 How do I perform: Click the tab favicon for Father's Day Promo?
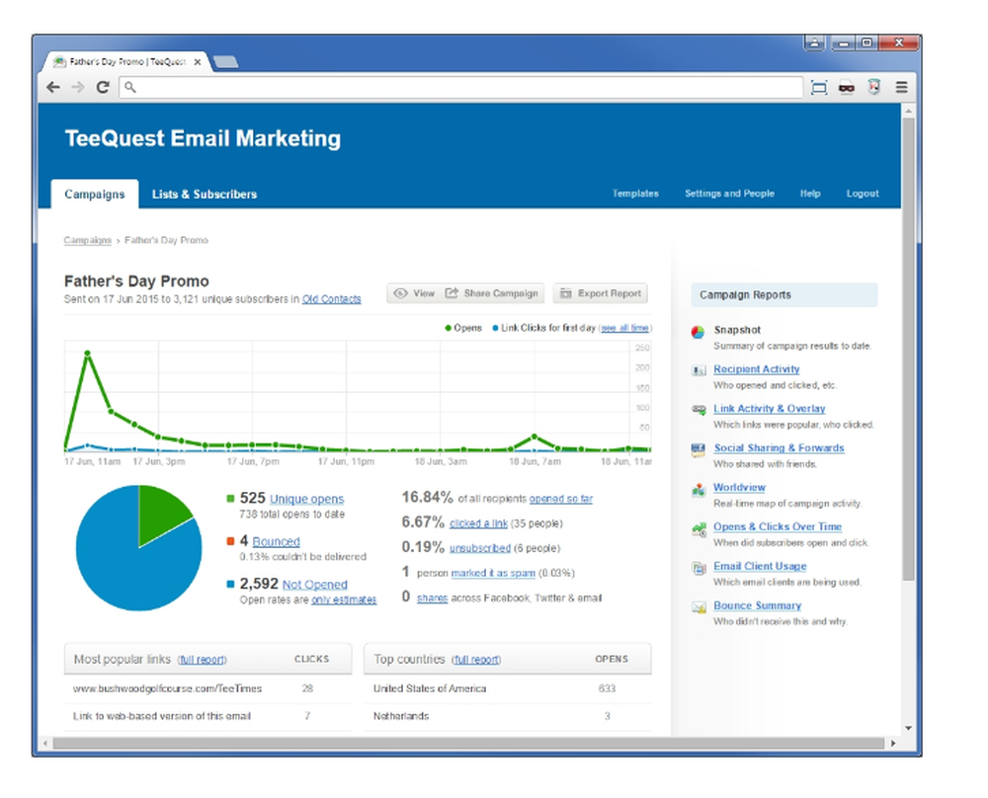click(59, 61)
